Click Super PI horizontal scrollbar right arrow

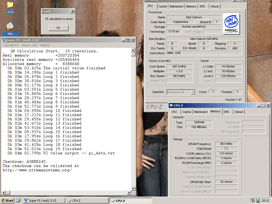129,193
